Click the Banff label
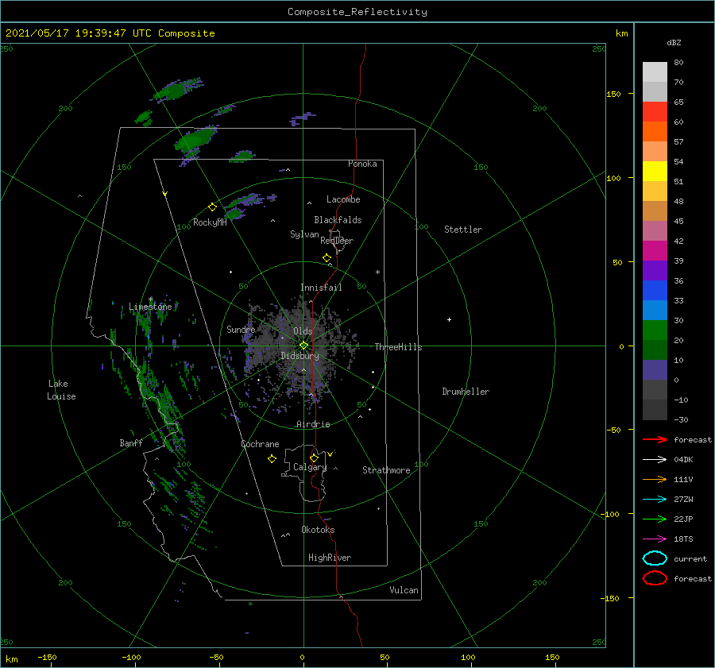715x668 pixels. [x=131, y=442]
